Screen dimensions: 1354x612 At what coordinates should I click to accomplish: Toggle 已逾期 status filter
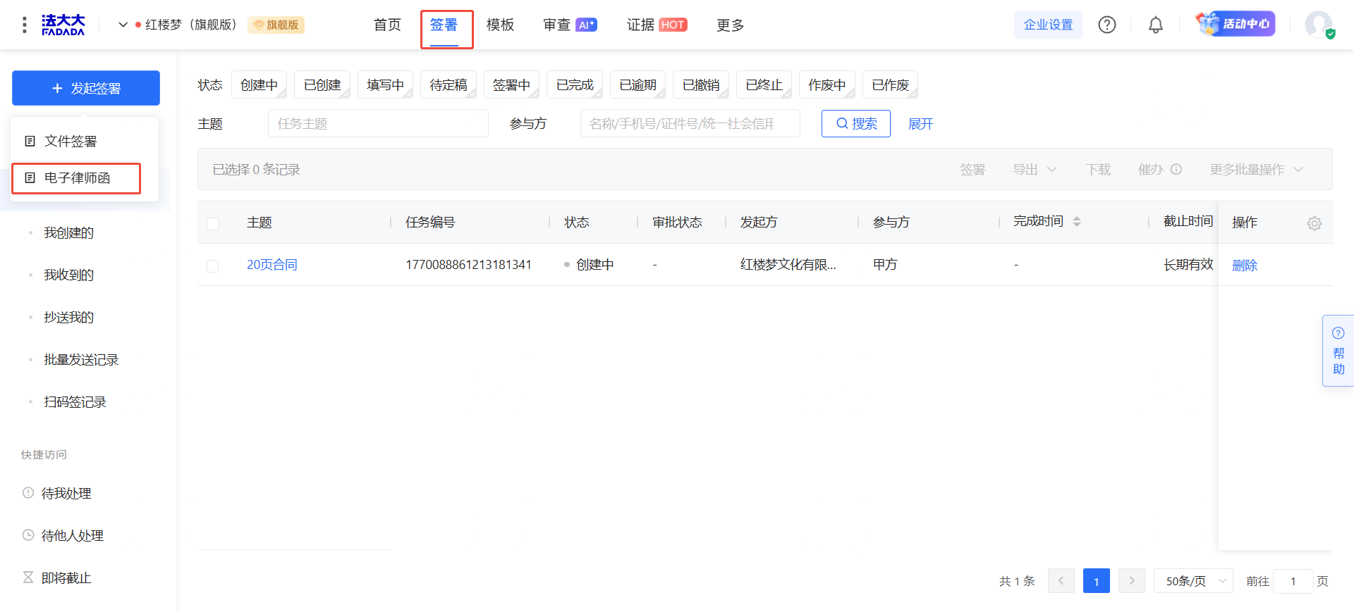pyautogui.click(x=638, y=85)
